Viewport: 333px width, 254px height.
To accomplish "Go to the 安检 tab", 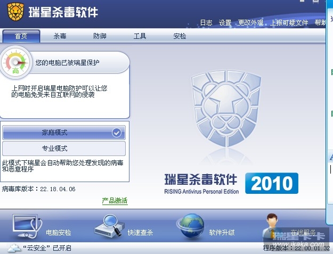I will [x=180, y=36].
